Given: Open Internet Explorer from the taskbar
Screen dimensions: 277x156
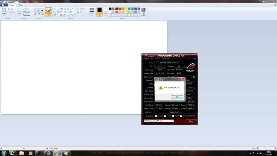Looking at the screenshot, I should point(12,153).
